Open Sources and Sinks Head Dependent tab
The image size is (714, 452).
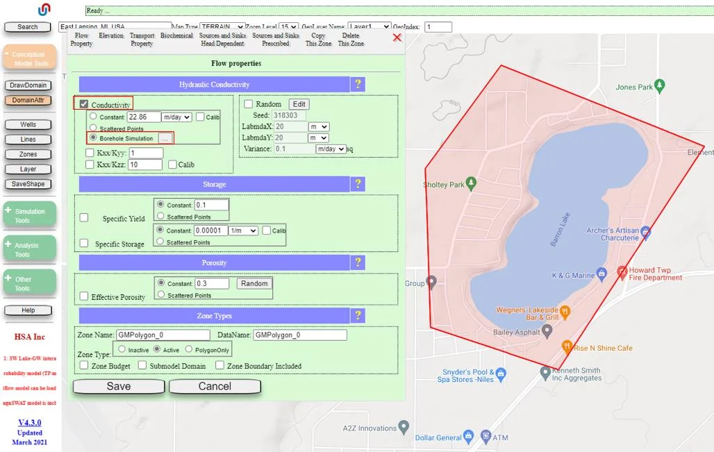click(x=223, y=40)
